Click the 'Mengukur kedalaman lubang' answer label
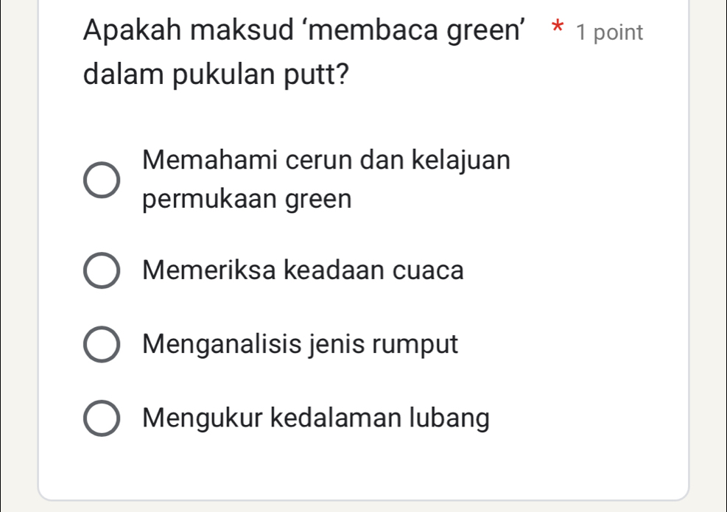The image size is (727, 512). pyautogui.click(x=317, y=418)
